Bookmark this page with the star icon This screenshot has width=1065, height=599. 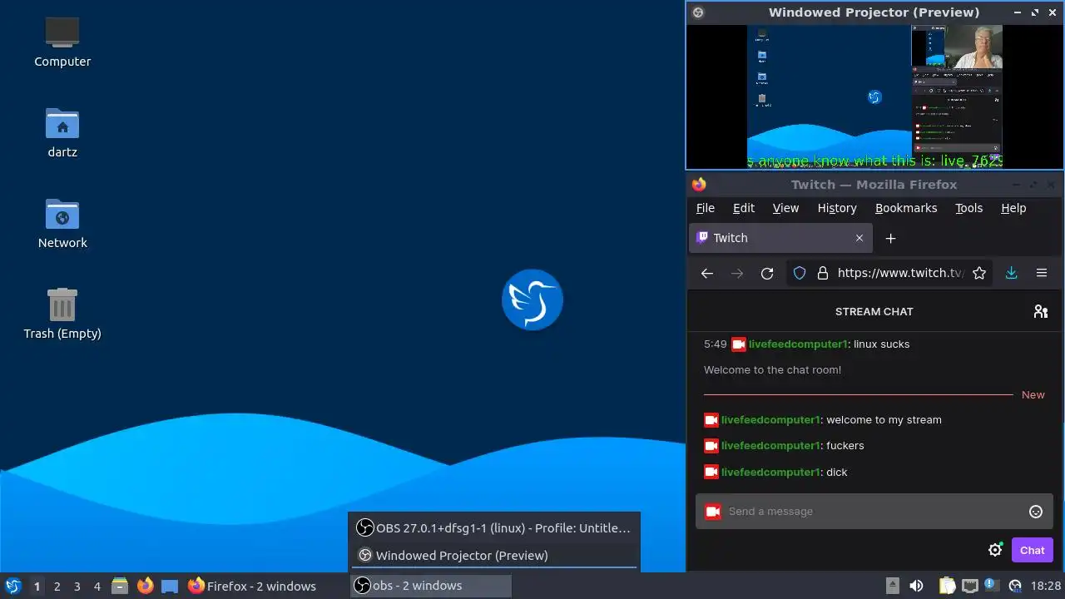979,273
